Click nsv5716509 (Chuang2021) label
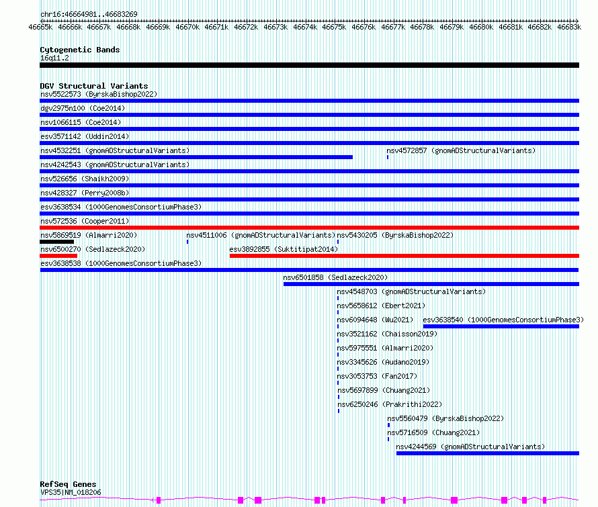The image size is (598, 507). point(433,432)
